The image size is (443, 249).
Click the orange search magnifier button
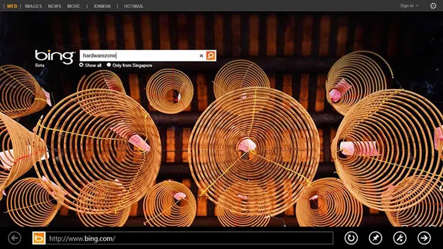pos(211,55)
